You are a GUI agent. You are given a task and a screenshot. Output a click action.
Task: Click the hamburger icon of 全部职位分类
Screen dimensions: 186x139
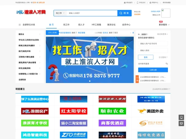coord(20,25)
